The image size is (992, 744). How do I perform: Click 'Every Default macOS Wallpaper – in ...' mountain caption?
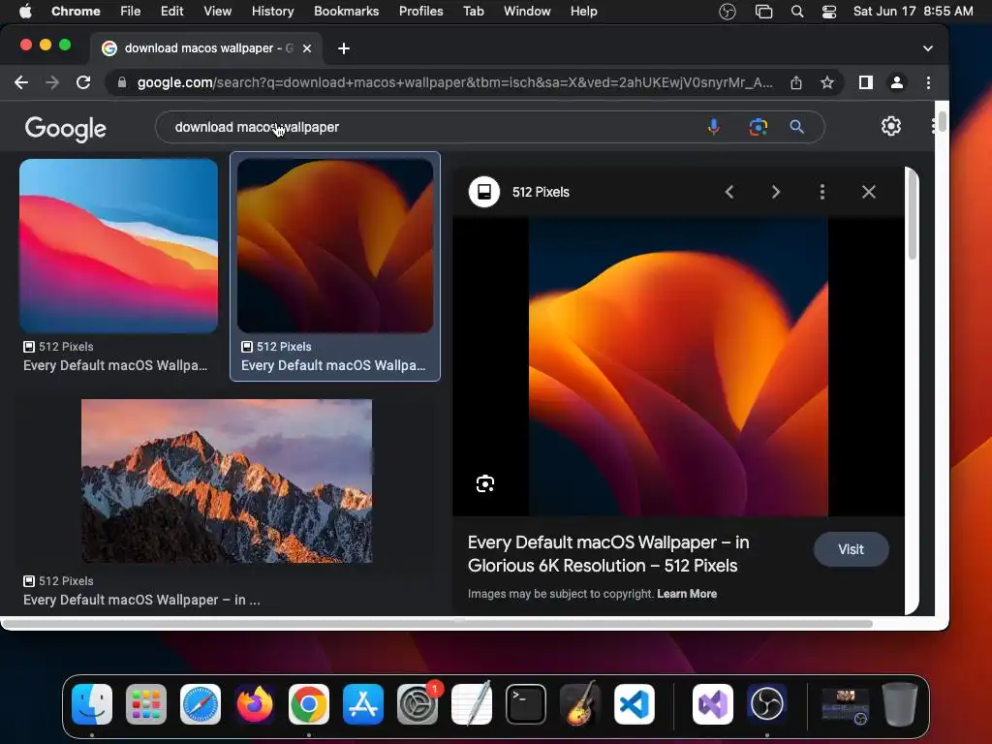point(141,600)
